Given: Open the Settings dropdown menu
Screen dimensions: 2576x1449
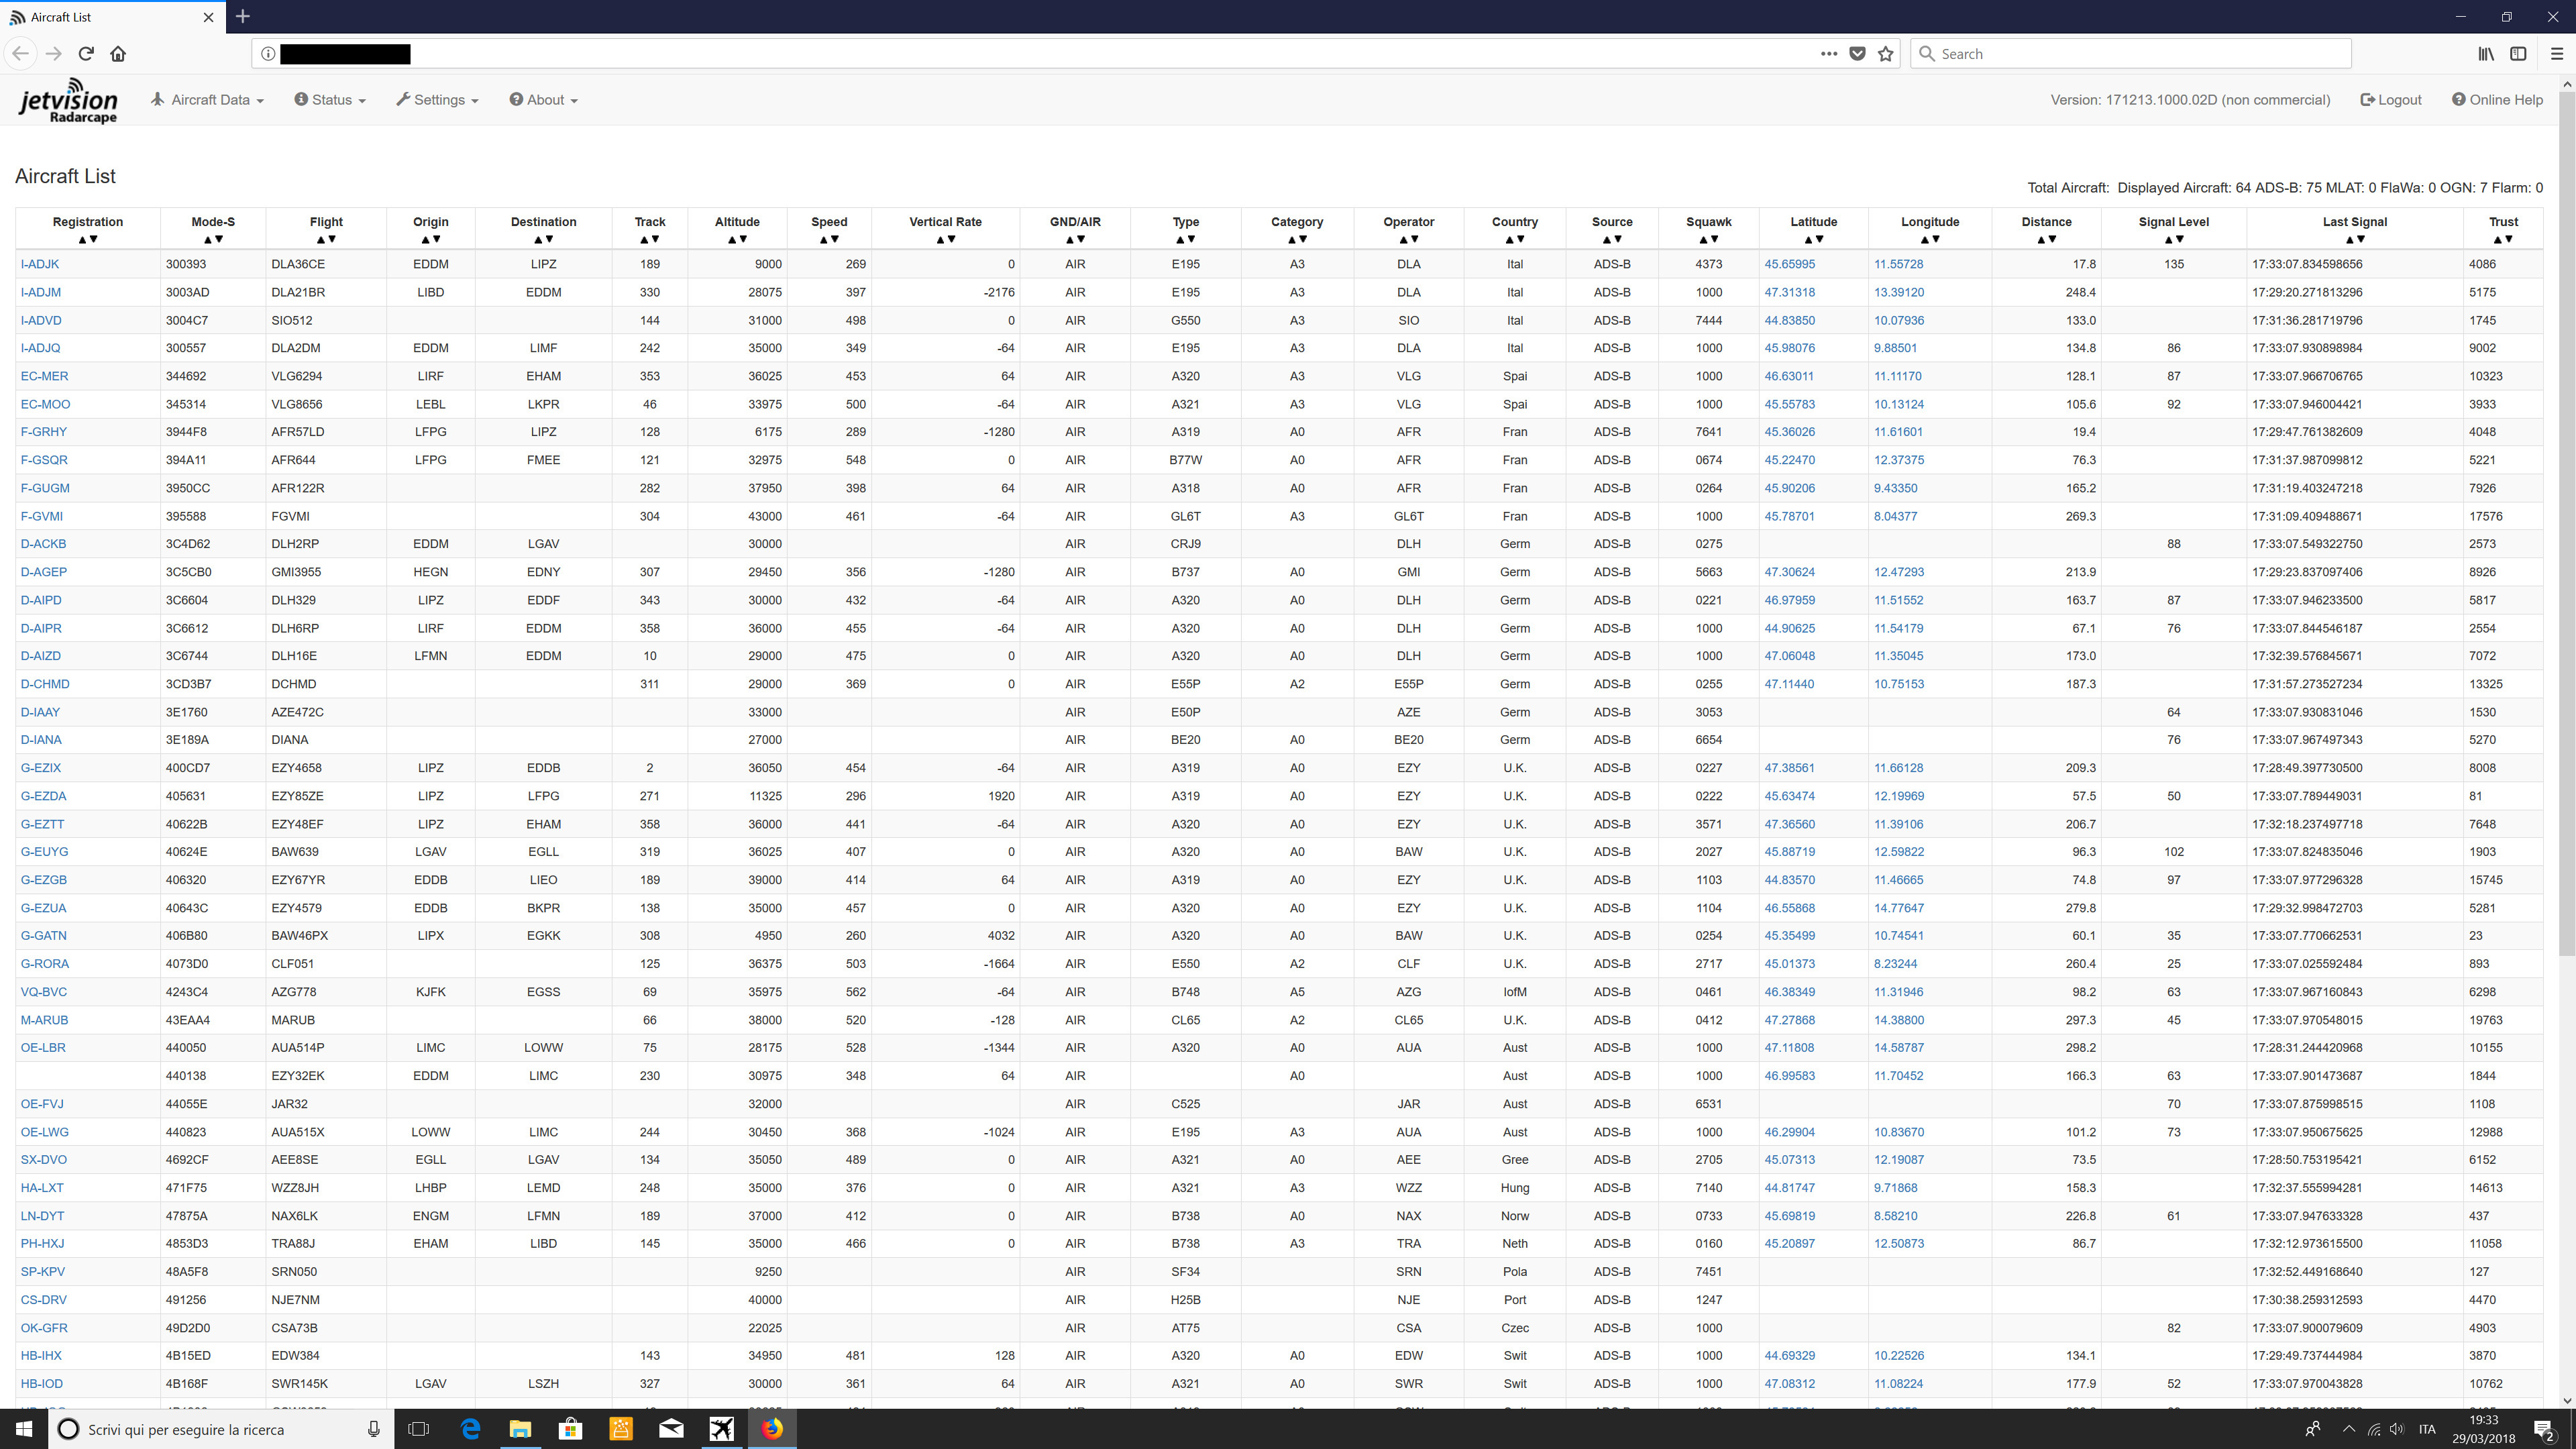Looking at the screenshot, I should (438, 100).
